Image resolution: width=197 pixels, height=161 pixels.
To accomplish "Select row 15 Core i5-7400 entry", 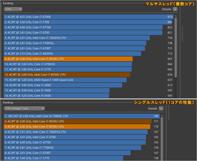I will click(89, 90).
